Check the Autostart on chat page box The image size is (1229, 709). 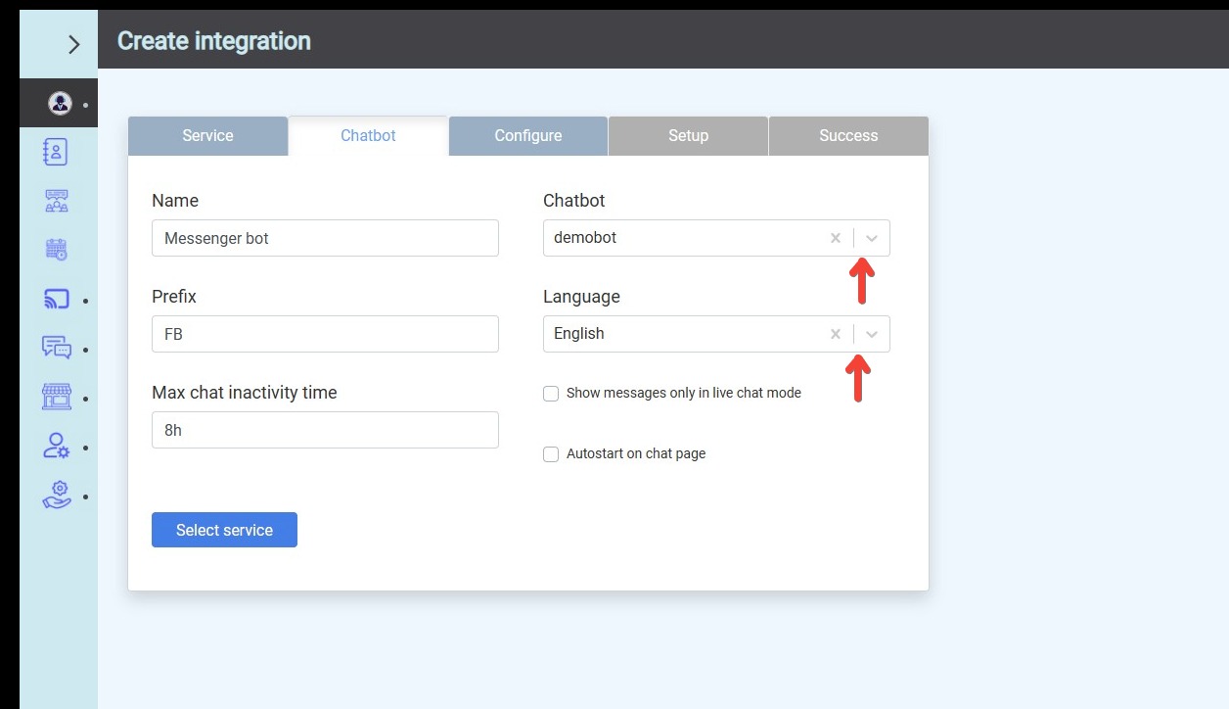pyautogui.click(x=551, y=454)
